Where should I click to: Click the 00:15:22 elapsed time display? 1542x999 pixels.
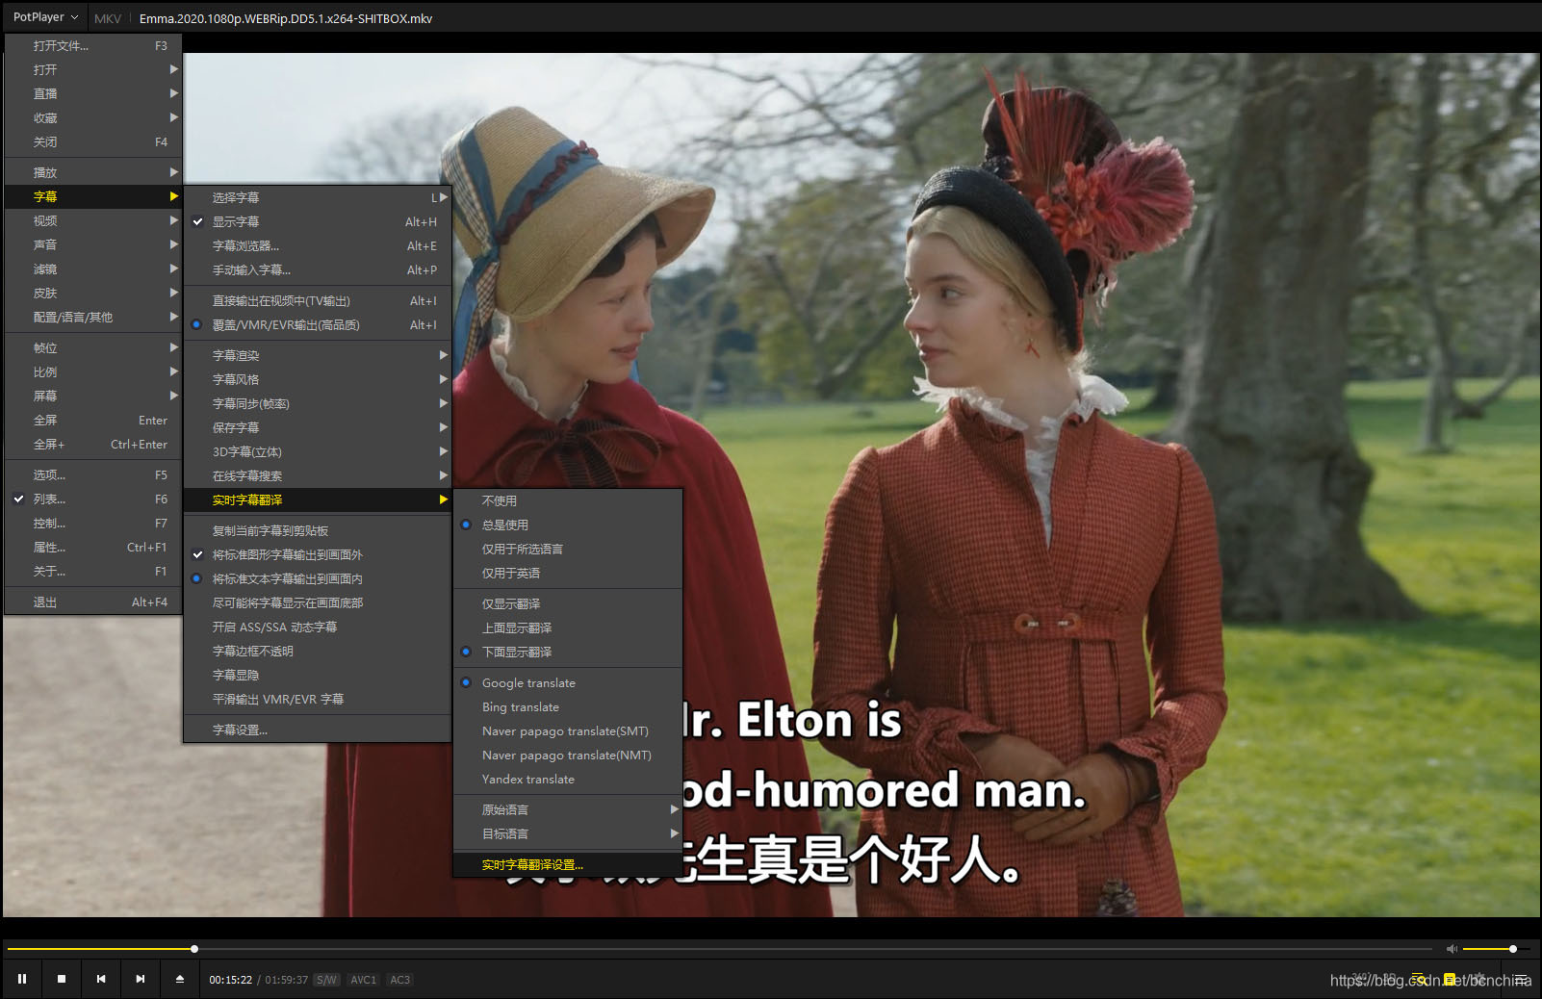pyautogui.click(x=231, y=980)
